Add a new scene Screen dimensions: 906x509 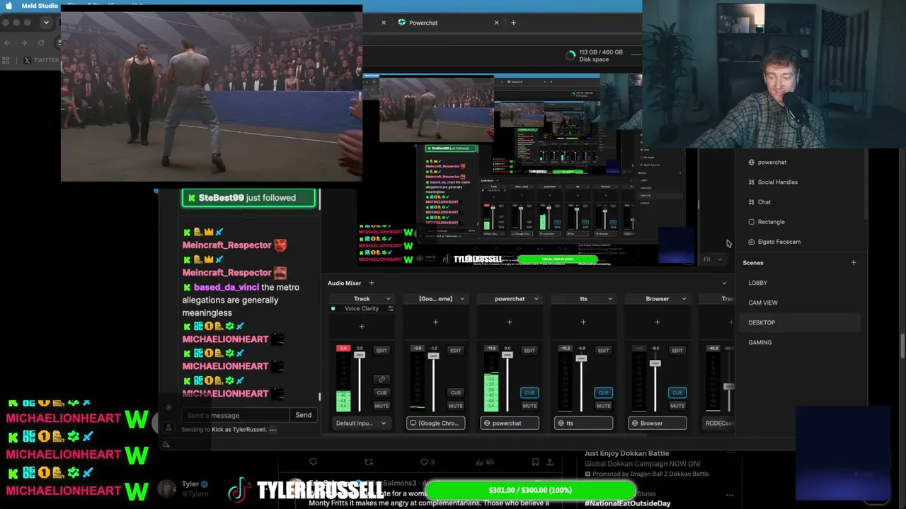tap(853, 263)
